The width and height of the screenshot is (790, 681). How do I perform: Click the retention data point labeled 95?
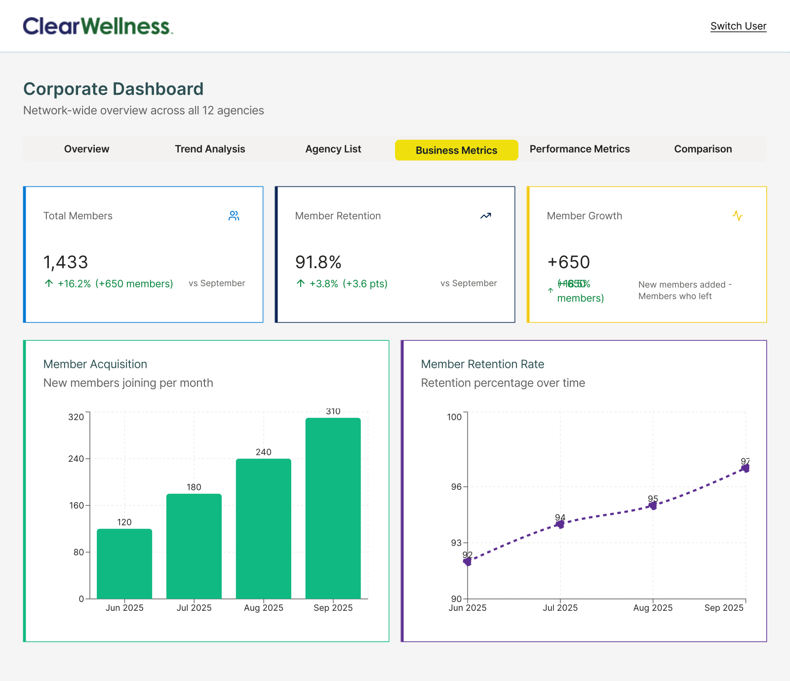pyautogui.click(x=653, y=505)
